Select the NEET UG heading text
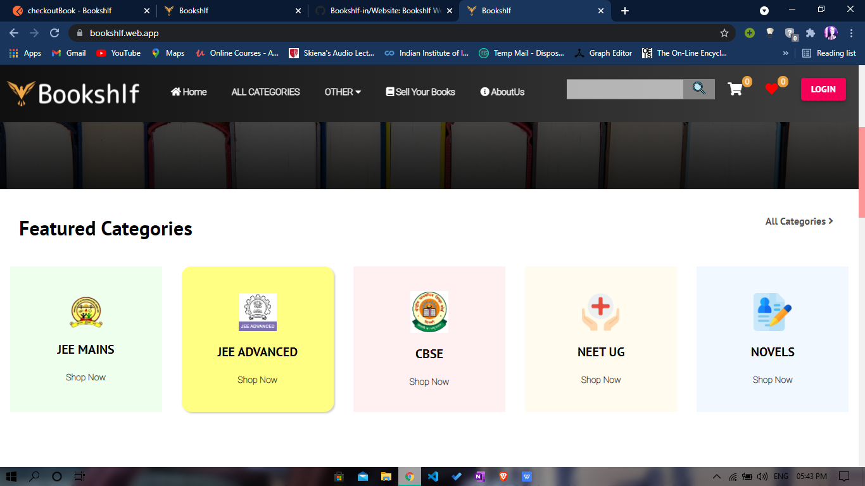865x486 pixels. (601, 352)
